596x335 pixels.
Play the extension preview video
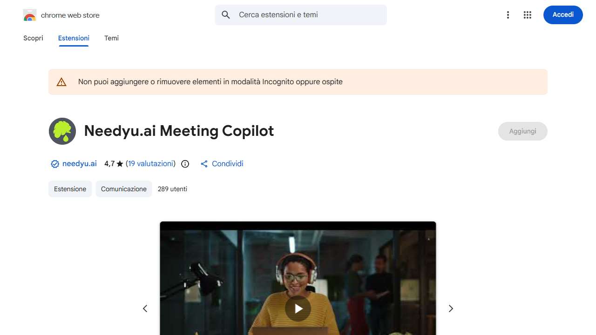click(298, 308)
